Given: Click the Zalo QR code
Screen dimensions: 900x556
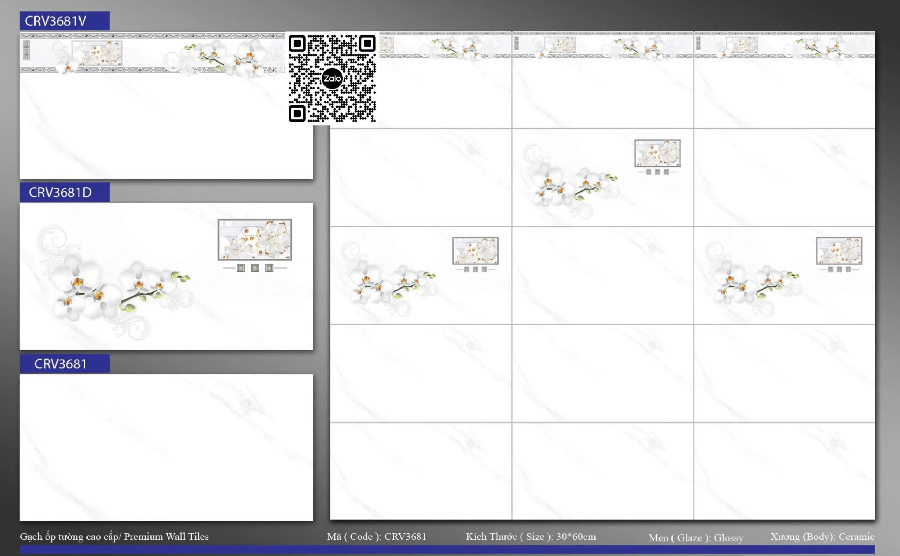Looking at the screenshot, I should click(x=332, y=78).
